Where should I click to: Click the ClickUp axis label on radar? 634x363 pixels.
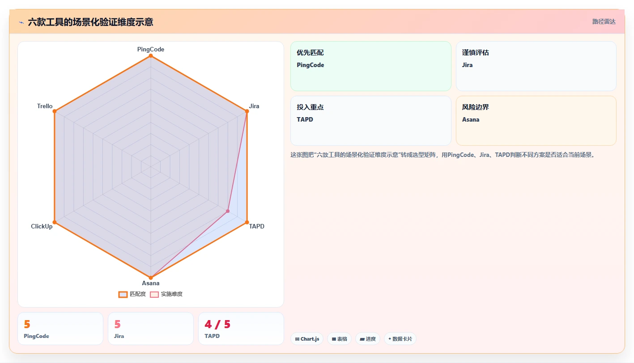click(x=42, y=226)
